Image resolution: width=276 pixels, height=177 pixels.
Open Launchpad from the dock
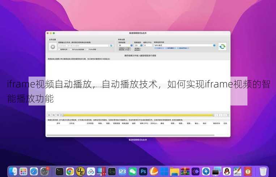point(23,171)
